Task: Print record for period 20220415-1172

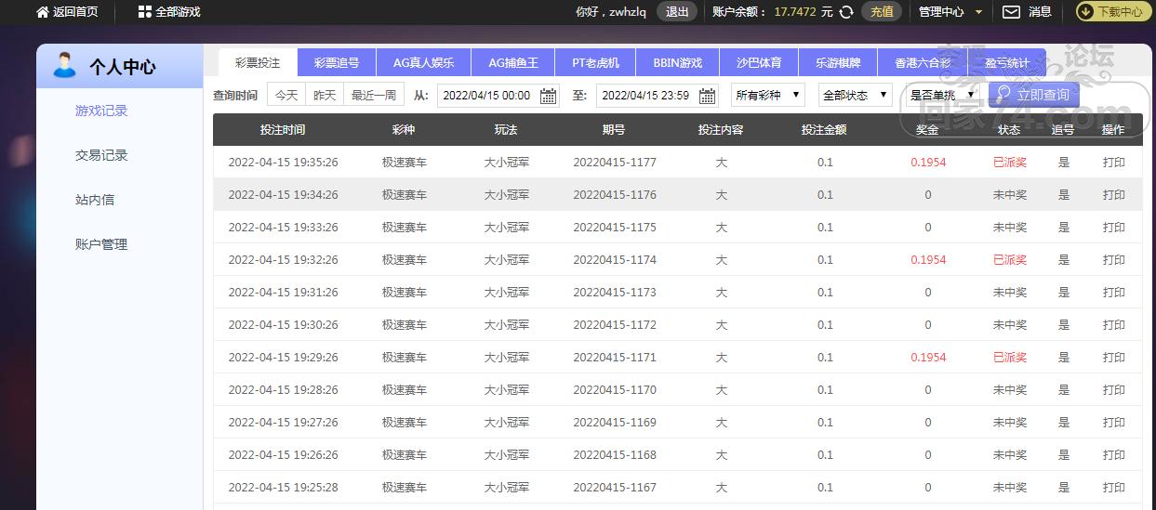Action: point(1114,325)
